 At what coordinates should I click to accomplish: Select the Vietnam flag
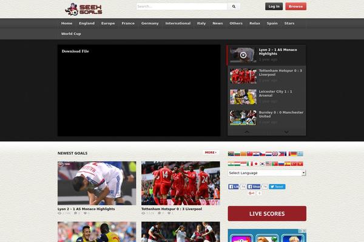click(x=300, y=164)
